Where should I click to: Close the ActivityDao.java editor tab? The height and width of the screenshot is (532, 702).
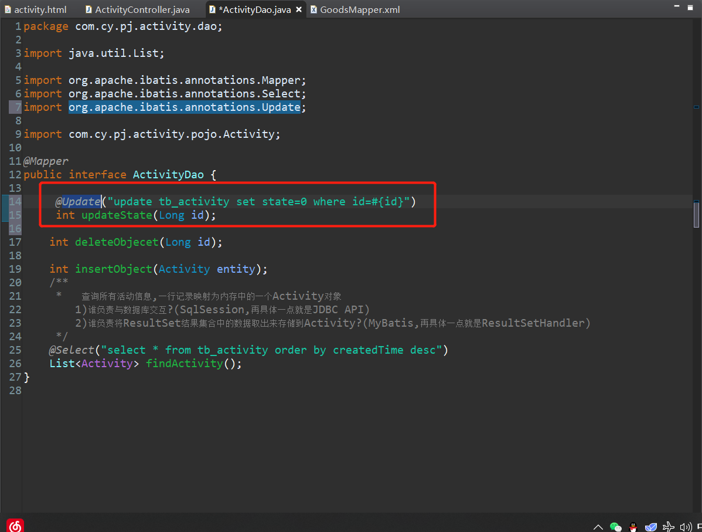[x=299, y=9]
